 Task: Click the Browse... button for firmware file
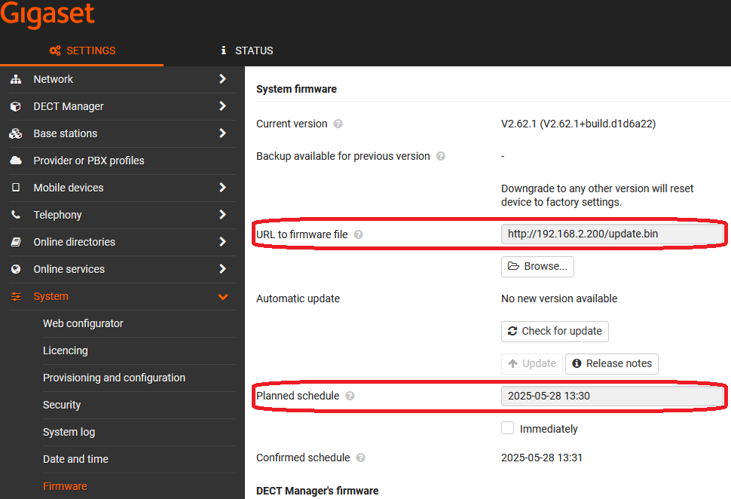click(x=537, y=267)
